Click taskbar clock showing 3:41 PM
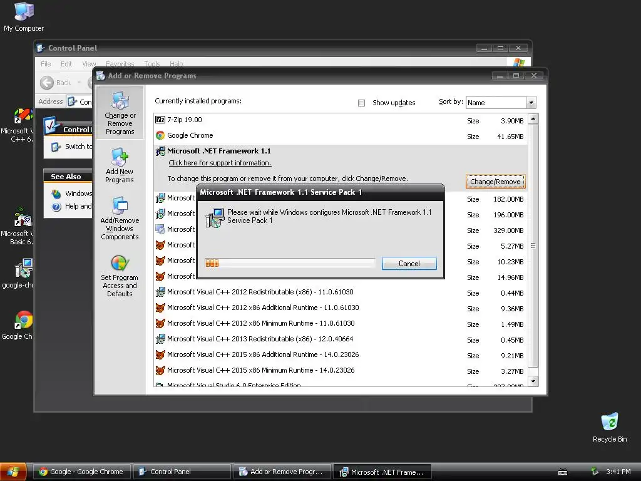Image resolution: width=641 pixels, height=481 pixels. click(x=618, y=472)
